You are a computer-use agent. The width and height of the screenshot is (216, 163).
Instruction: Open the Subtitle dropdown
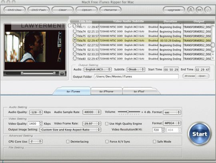(x=136, y=70)
